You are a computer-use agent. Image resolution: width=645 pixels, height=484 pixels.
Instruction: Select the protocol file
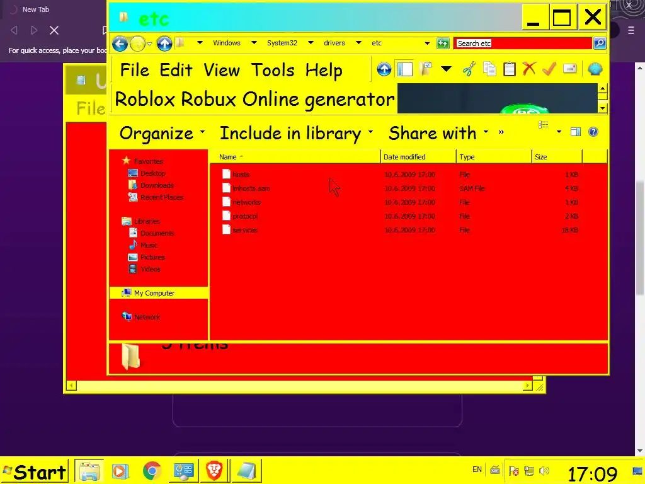coord(245,216)
